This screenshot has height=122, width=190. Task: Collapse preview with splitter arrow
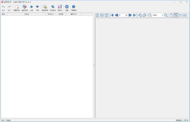pyautogui.click(x=94, y=65)
